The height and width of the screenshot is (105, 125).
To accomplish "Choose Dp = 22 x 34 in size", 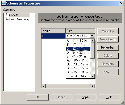I will pyautogui.click(x=78, y=72).
